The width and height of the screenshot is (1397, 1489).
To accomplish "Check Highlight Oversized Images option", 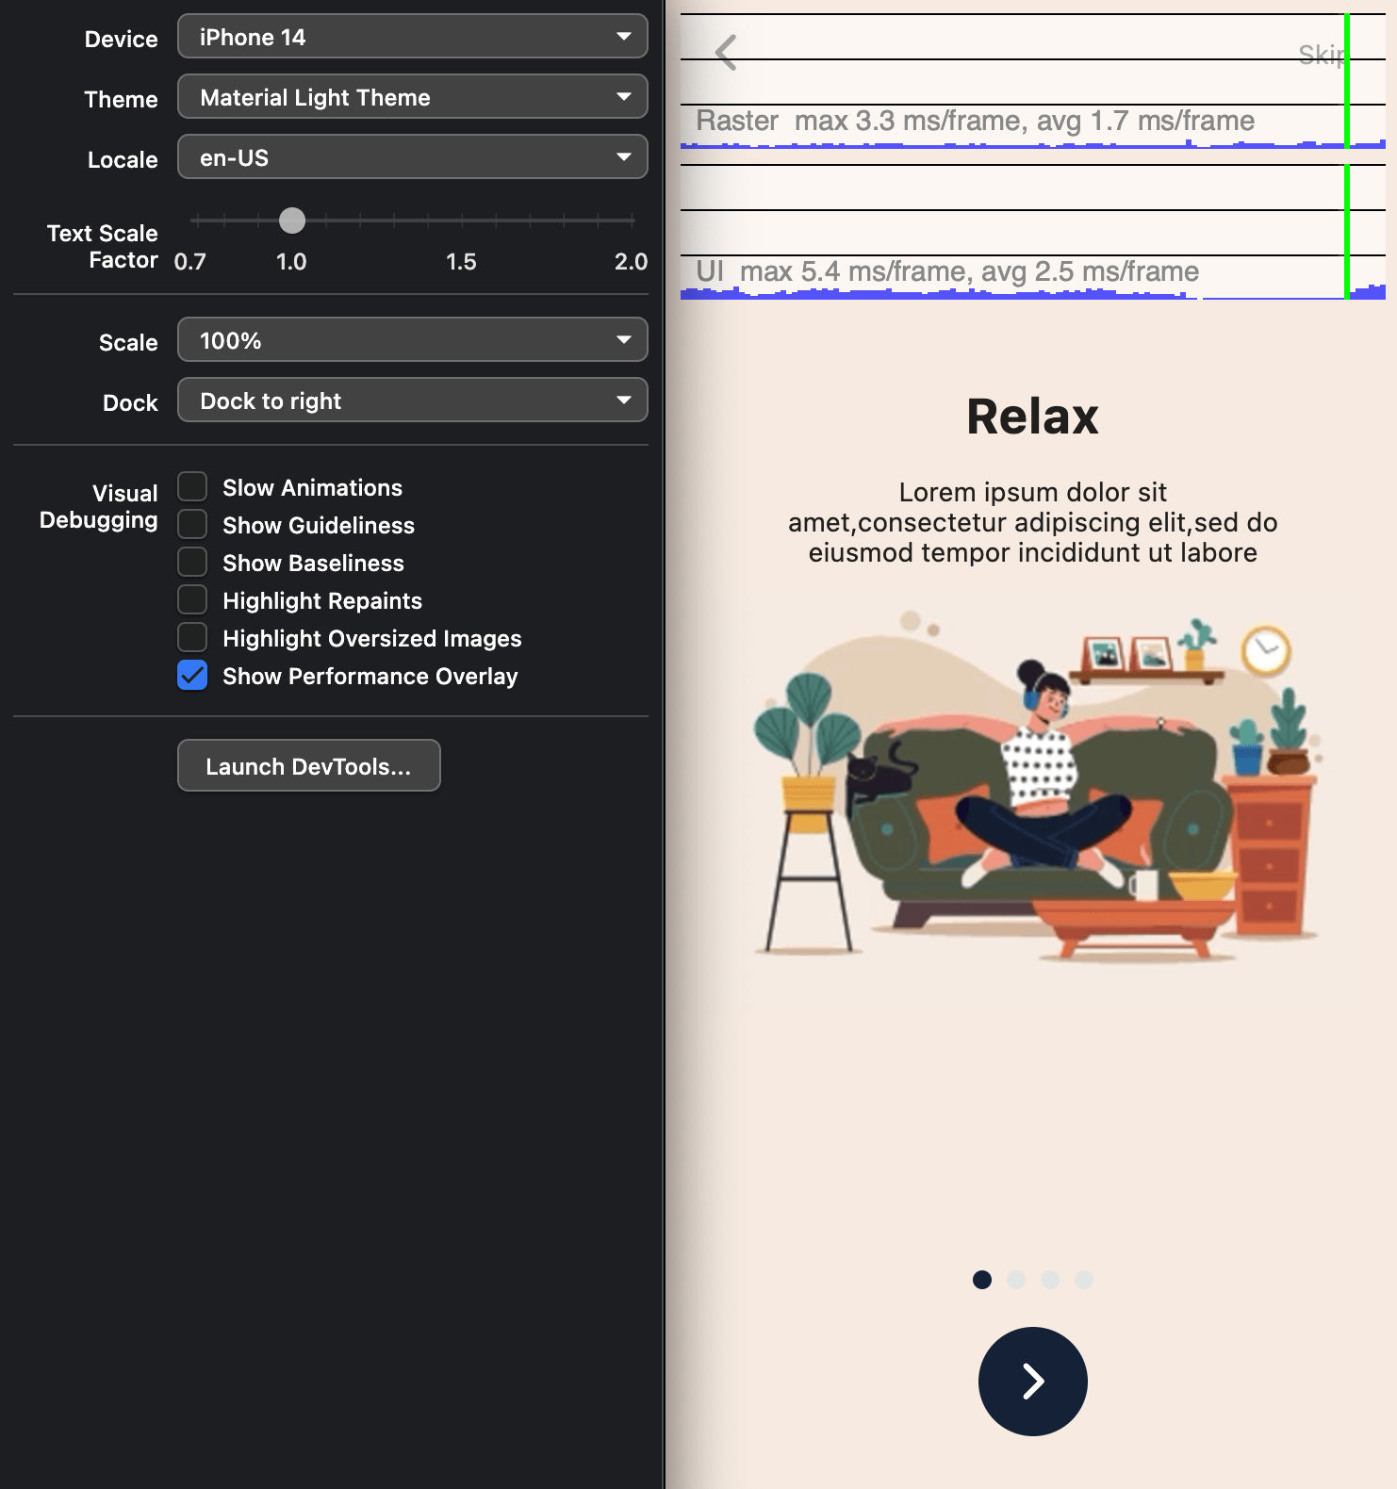I will click(x=192, y=638).
